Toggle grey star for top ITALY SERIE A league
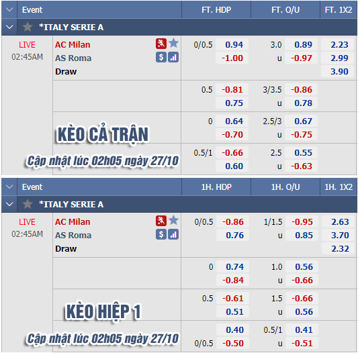 coord(28,27)
